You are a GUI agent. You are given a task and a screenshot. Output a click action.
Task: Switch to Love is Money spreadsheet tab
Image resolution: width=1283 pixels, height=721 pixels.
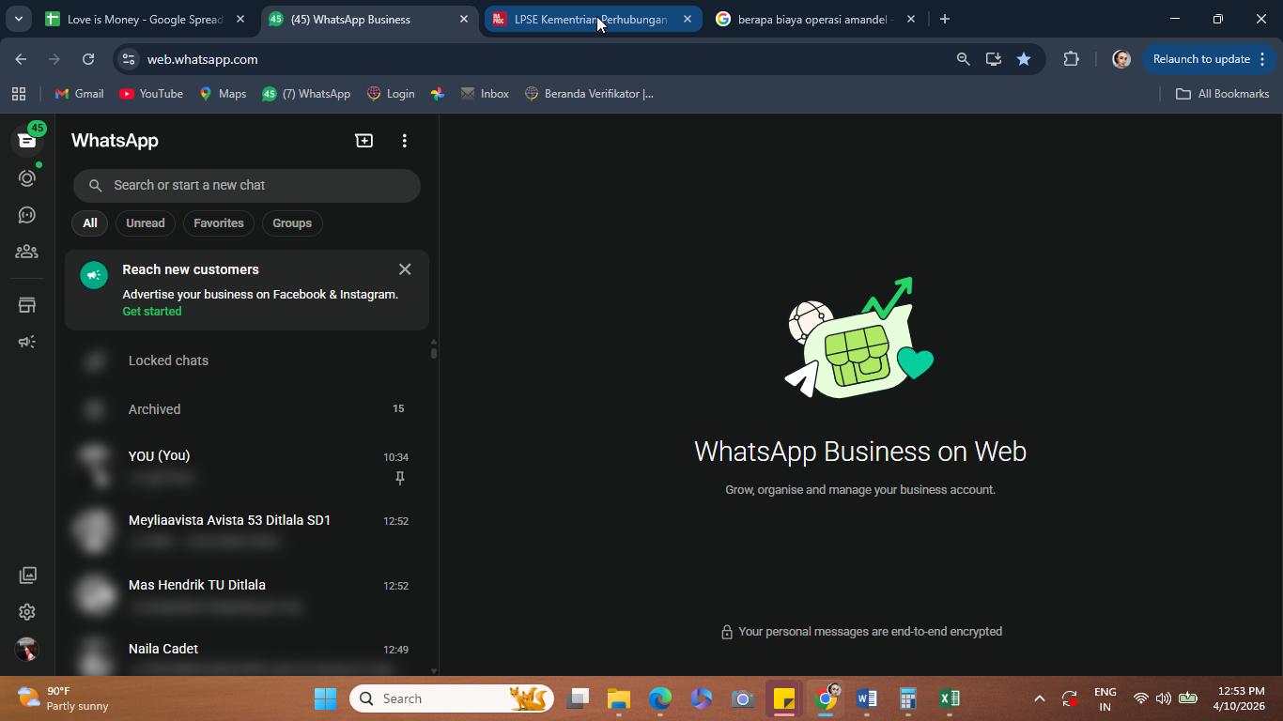click(x=145, y=19)
